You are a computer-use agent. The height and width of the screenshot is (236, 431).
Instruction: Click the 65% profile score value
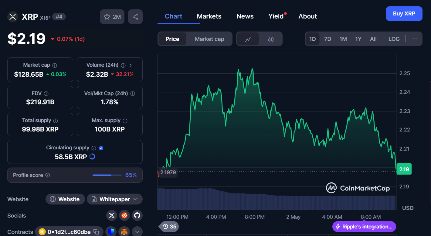click(131, 175)
